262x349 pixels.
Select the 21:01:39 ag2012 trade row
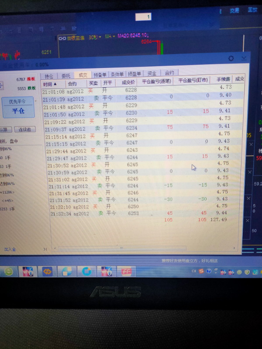(143, 97)
